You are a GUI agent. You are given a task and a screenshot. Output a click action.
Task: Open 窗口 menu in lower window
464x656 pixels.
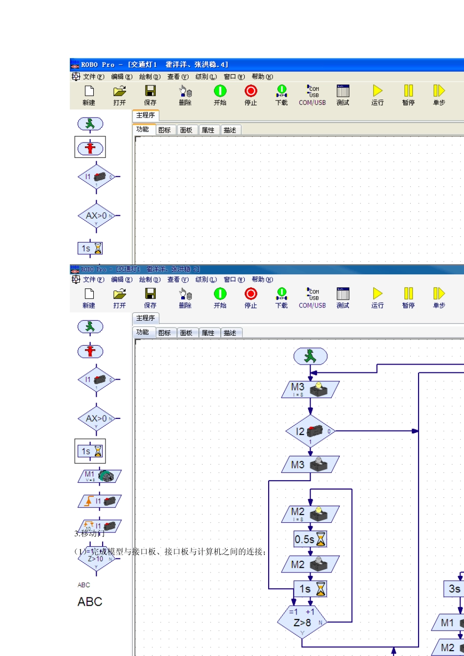pos(234,280)
